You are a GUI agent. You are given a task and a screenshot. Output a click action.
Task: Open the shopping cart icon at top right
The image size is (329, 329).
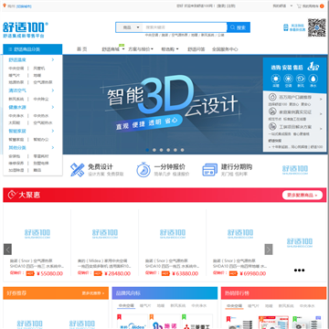pyautogui.click(x=299, y=5)
